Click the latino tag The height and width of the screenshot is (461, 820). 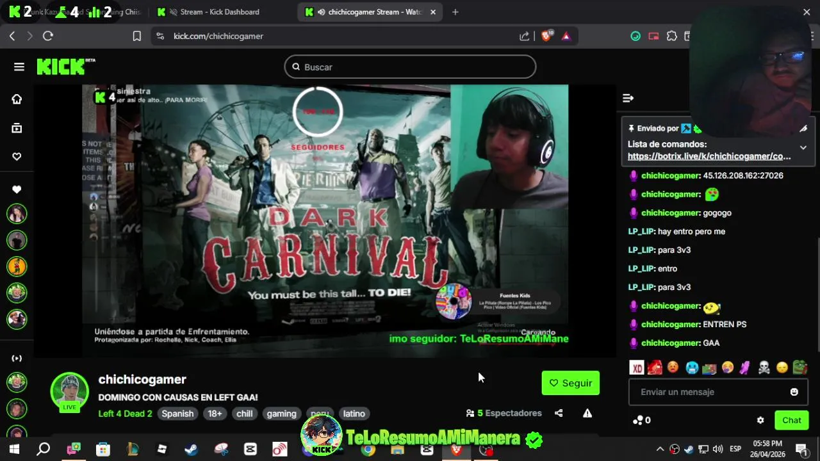(354, 414)
